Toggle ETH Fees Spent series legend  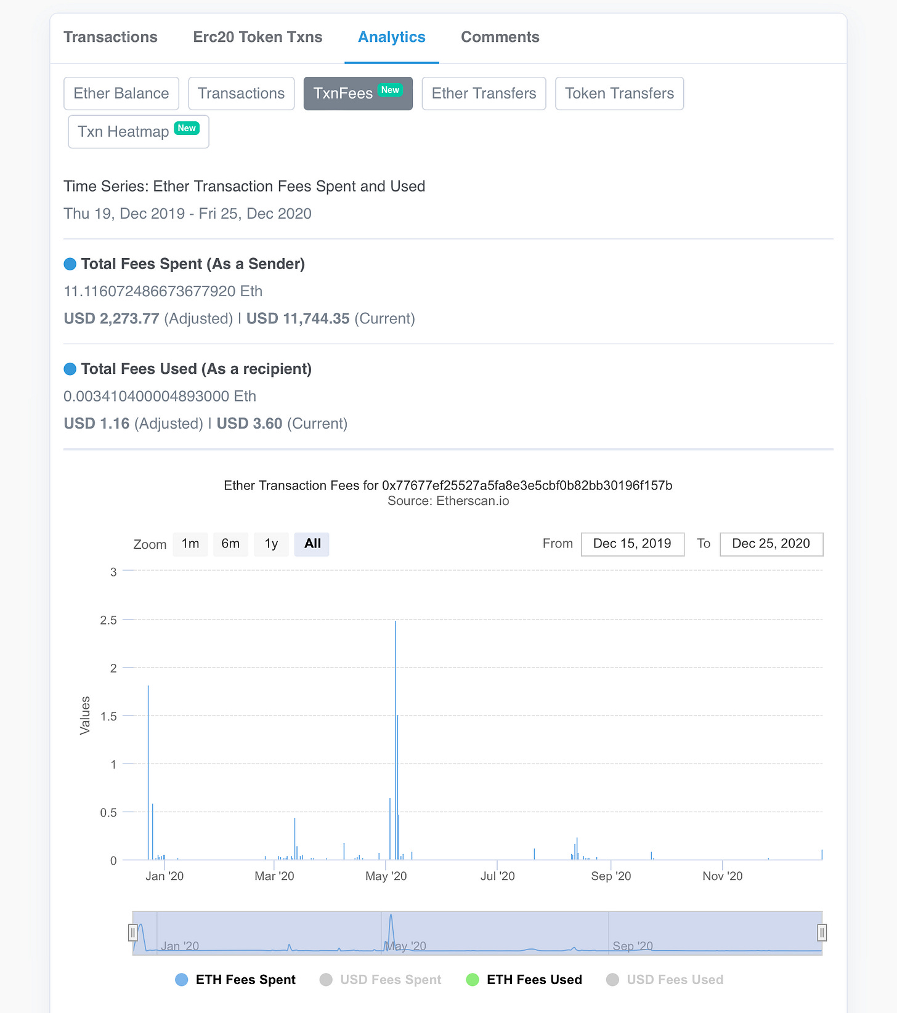(x=236, y=979)
